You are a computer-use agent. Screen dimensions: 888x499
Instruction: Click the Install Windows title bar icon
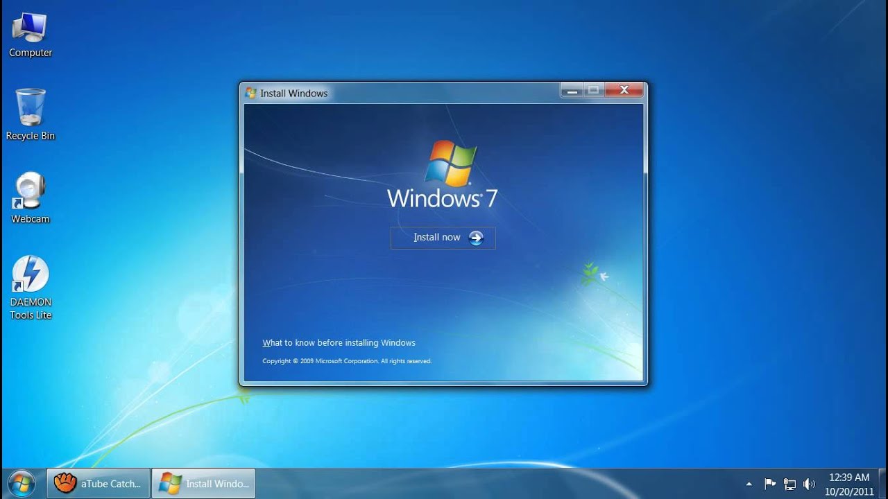[251, 93]
